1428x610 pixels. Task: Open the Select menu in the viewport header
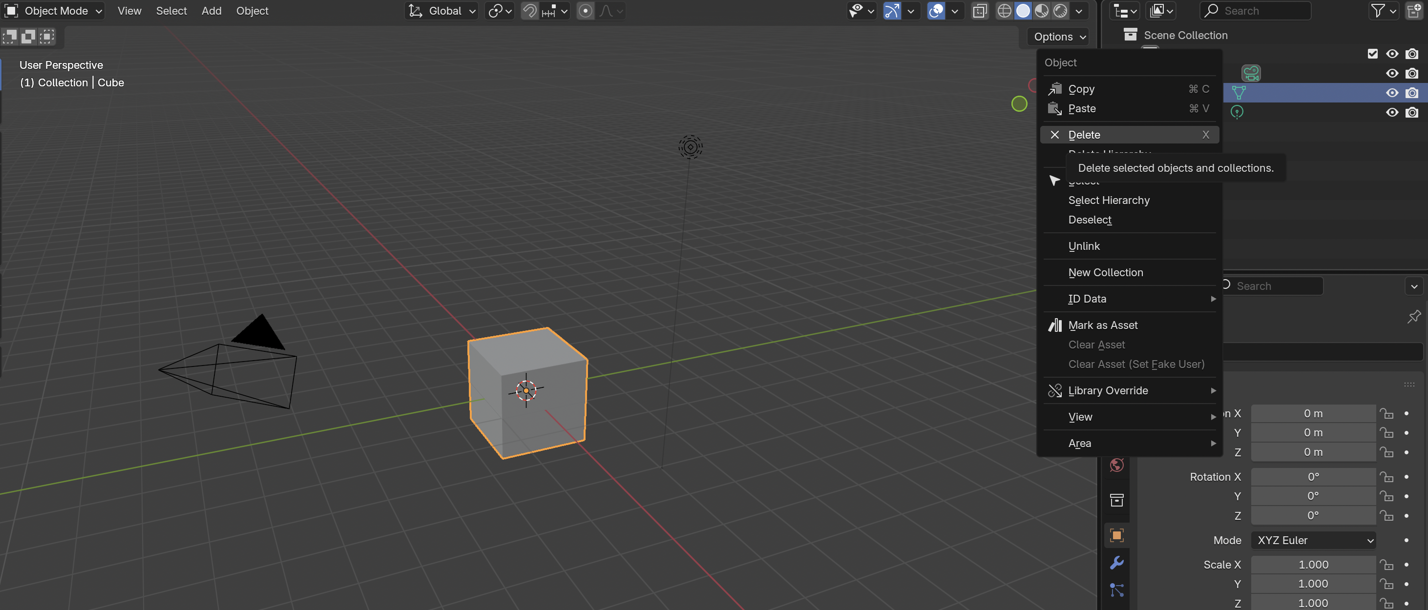(x=171, y=11)
